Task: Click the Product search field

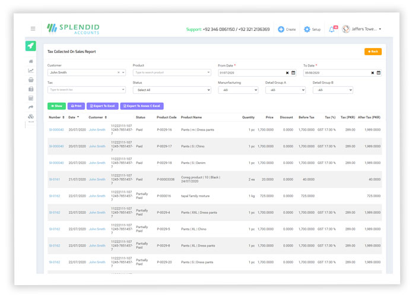Action: (171, 72)
